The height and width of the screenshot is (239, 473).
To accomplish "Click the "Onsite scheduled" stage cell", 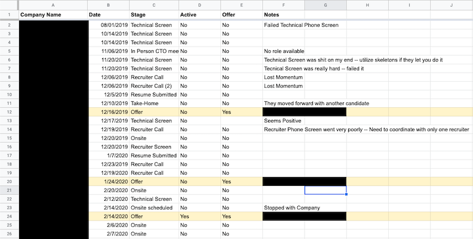I will pyautogui.click(x=152, y=207).
